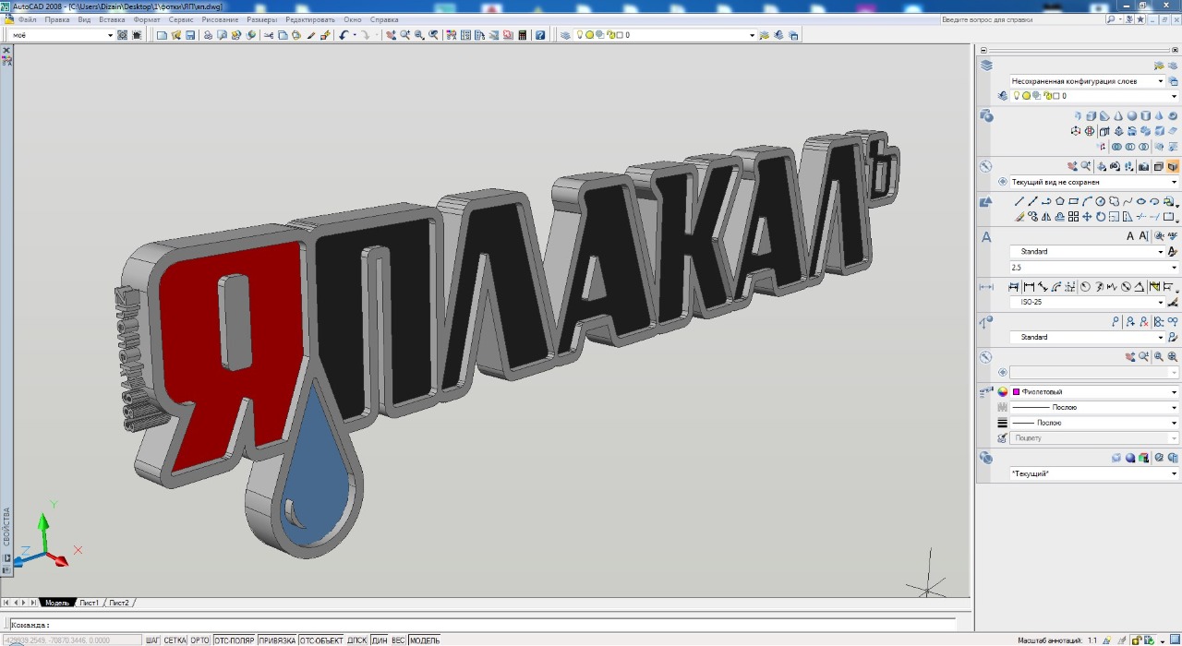
Task: Open the Размеры menu
Action: 262,19
